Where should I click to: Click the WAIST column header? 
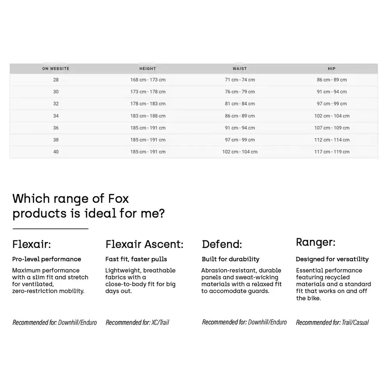tap(240, 69)
